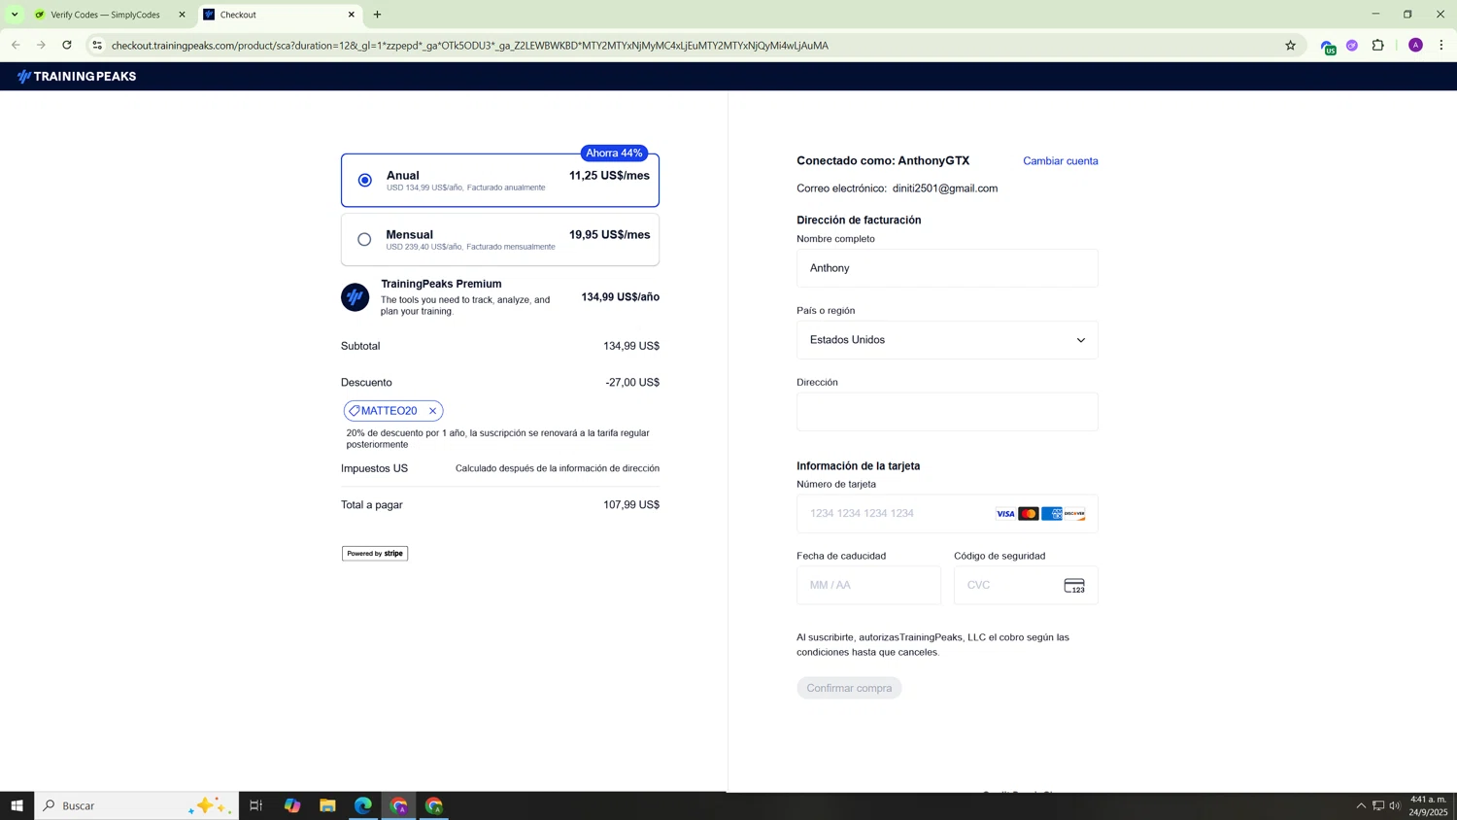Bookmark this page with star
This screenshot has height=820, width=1457.
click(1291, 46)
